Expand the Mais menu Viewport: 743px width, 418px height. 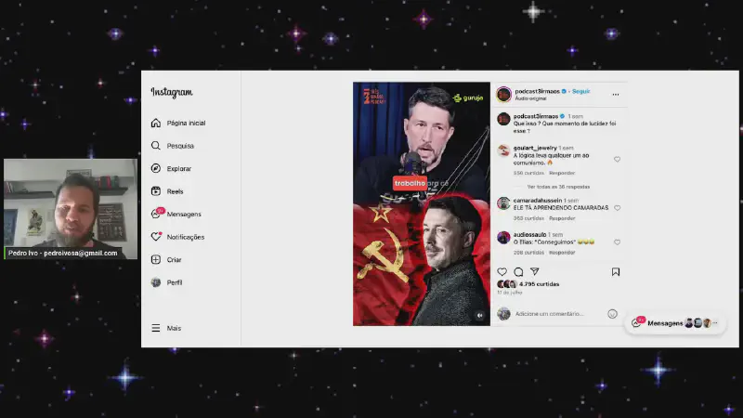click(166, 328)
